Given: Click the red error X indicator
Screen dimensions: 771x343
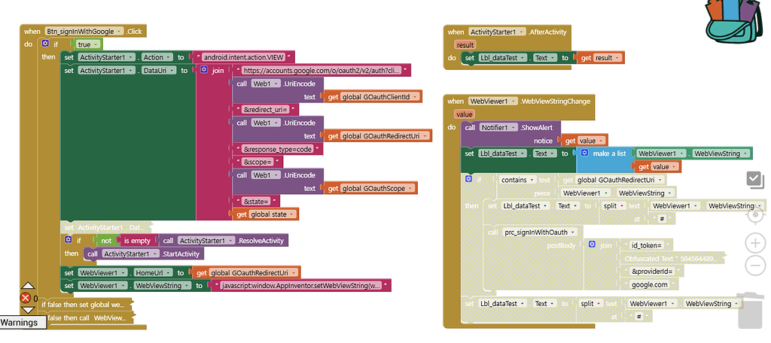Looking at the screenshot, I should coord(25,298).
